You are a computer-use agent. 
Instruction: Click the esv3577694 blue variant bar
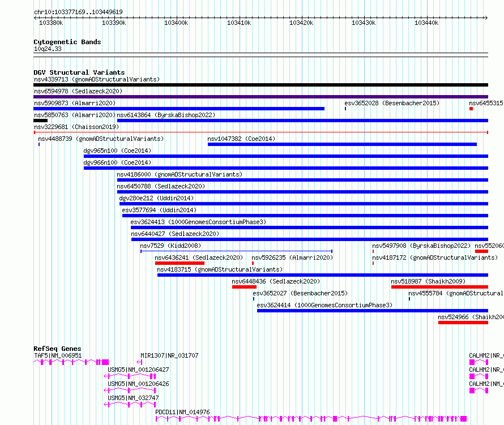[x=305, y=216]
